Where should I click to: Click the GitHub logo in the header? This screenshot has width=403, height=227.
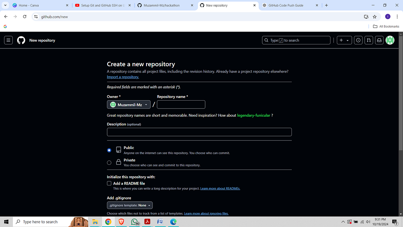21,40
